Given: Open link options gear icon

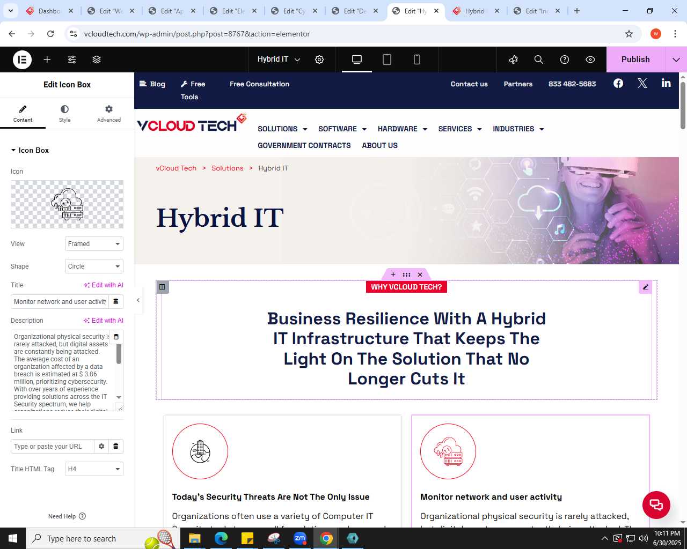Looking at the screenshot, I should click(101, 447).
